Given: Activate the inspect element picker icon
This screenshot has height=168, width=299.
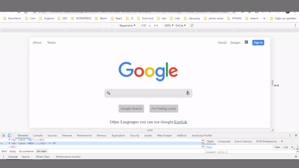Looking at the screenshot, I should pyautogui.click(x=4, y=136).
